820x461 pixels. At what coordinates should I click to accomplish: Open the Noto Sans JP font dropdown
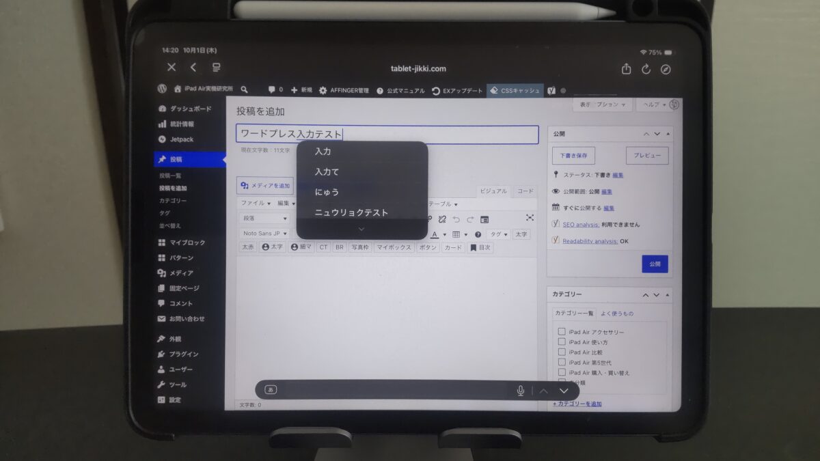click(x=264, y=234)
